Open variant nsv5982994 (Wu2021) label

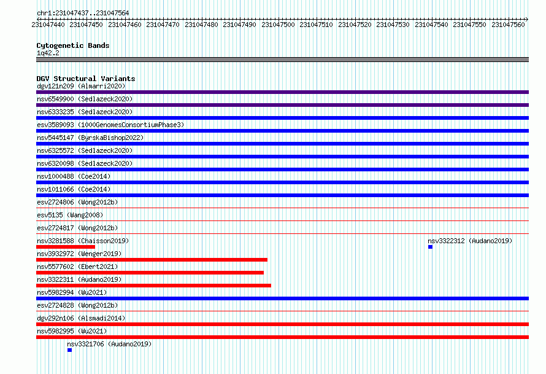pos(72,292)
